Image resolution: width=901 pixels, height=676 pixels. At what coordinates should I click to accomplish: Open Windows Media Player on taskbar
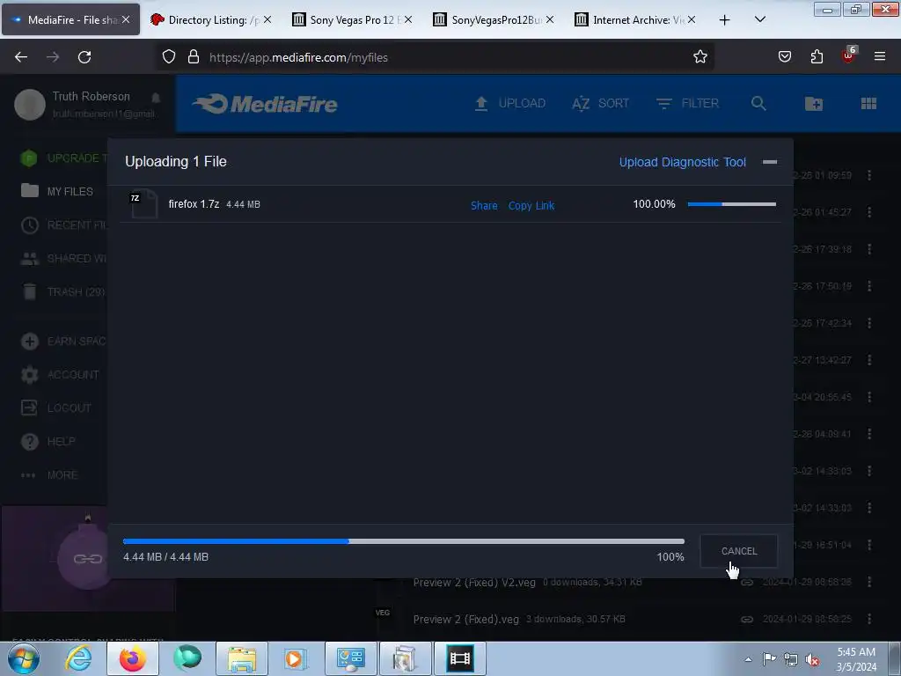click(x=297, y=658)
